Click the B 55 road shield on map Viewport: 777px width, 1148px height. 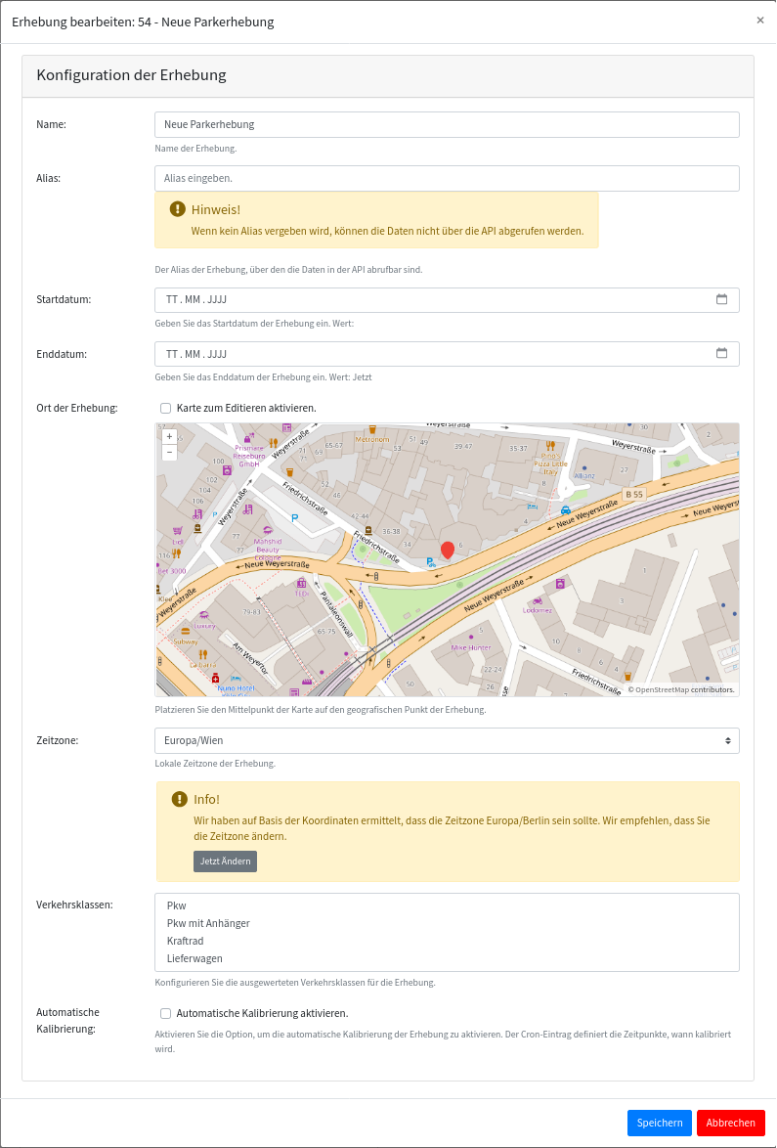[x=633, y=494]
